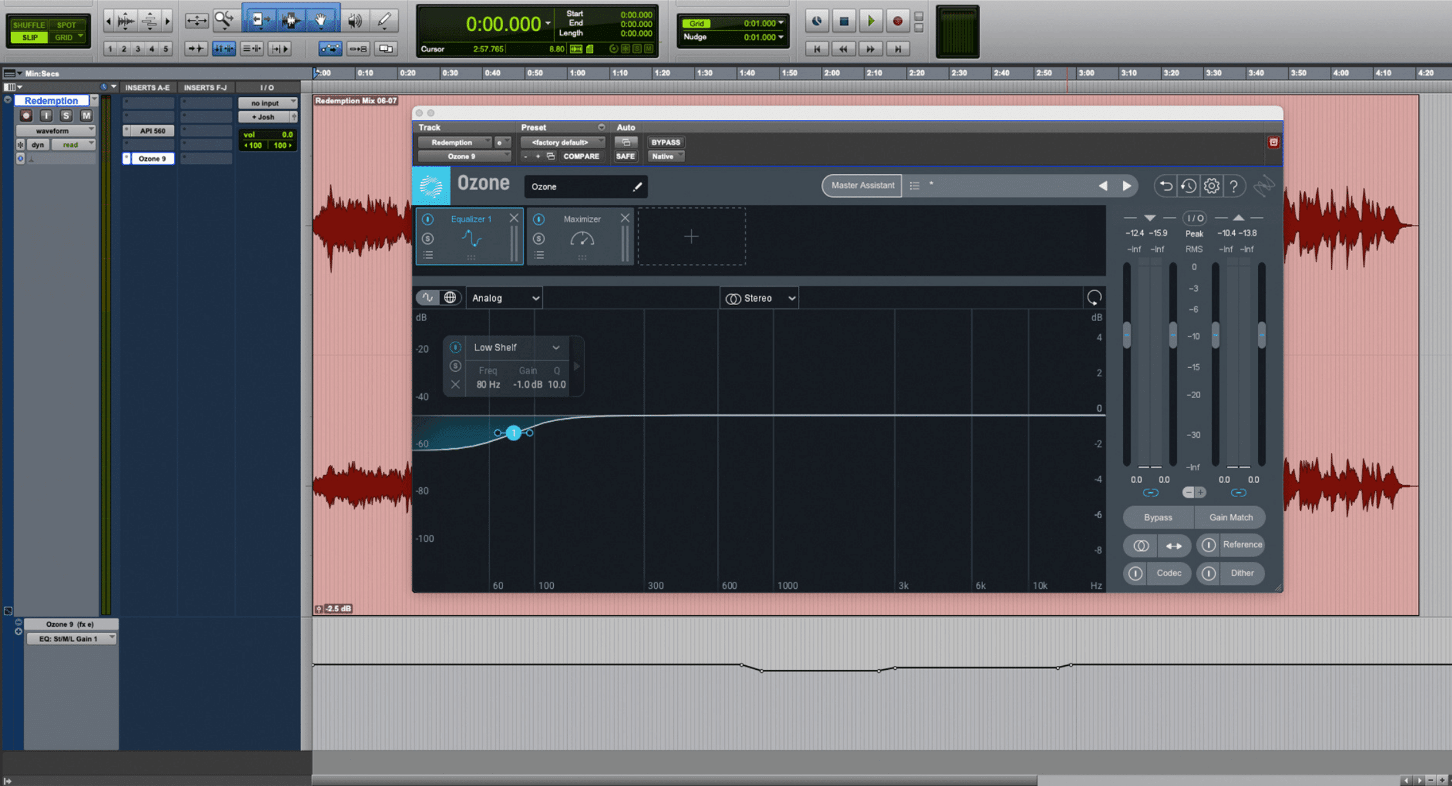
Task: Click the Ozone undo arrow
Action: click(x=1165, y=186)
